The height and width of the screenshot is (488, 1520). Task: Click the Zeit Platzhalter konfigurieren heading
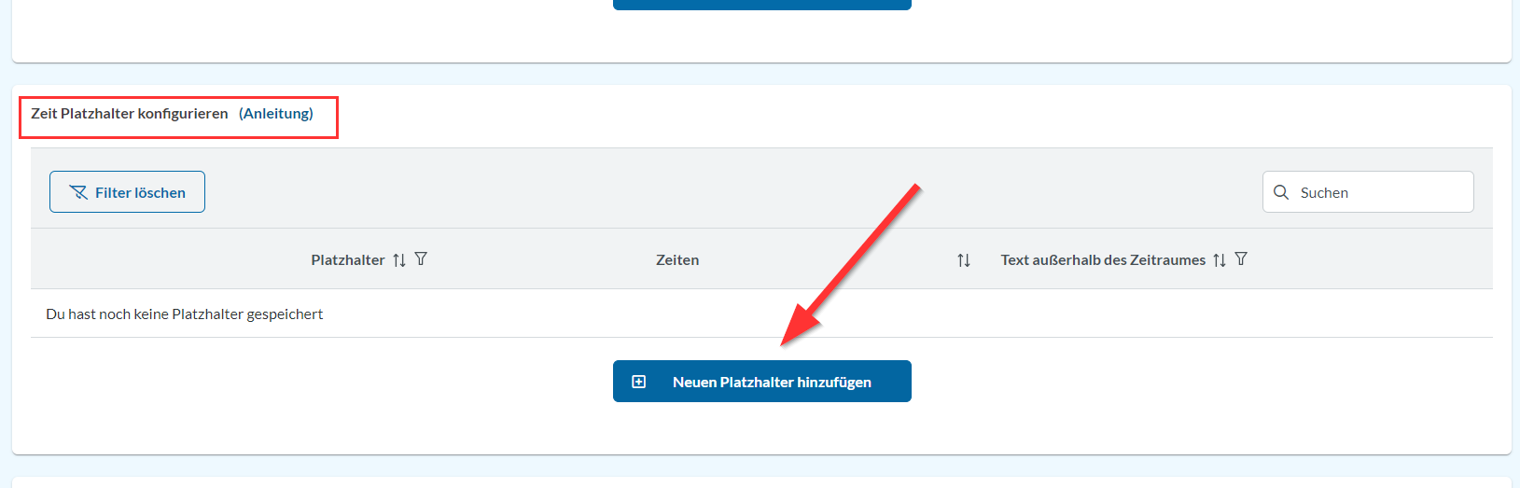click(130, 114)
